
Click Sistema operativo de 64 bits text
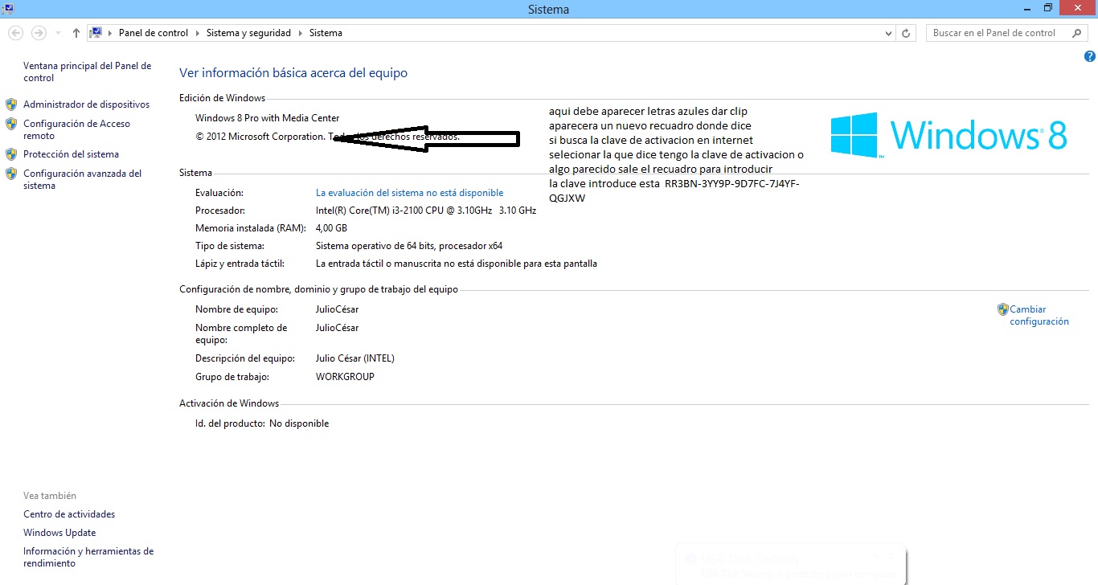[x=409, y=246]
